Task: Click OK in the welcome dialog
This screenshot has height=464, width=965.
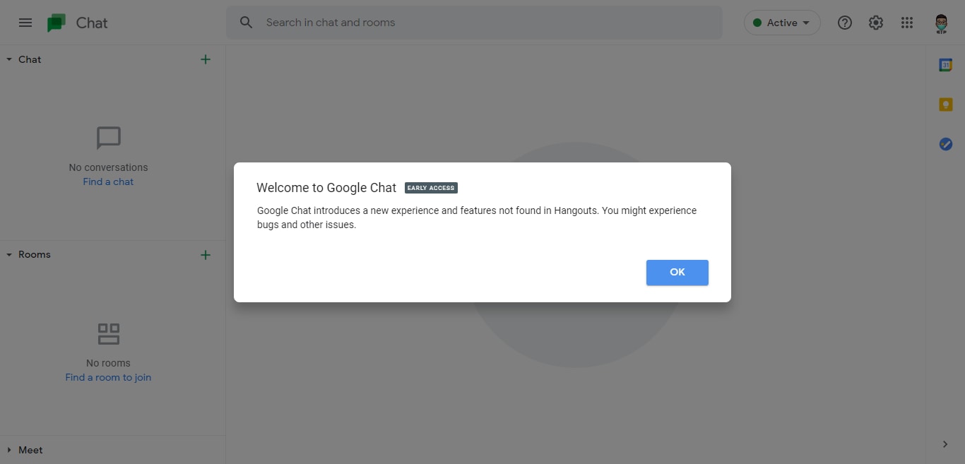Action: (677, 273)
